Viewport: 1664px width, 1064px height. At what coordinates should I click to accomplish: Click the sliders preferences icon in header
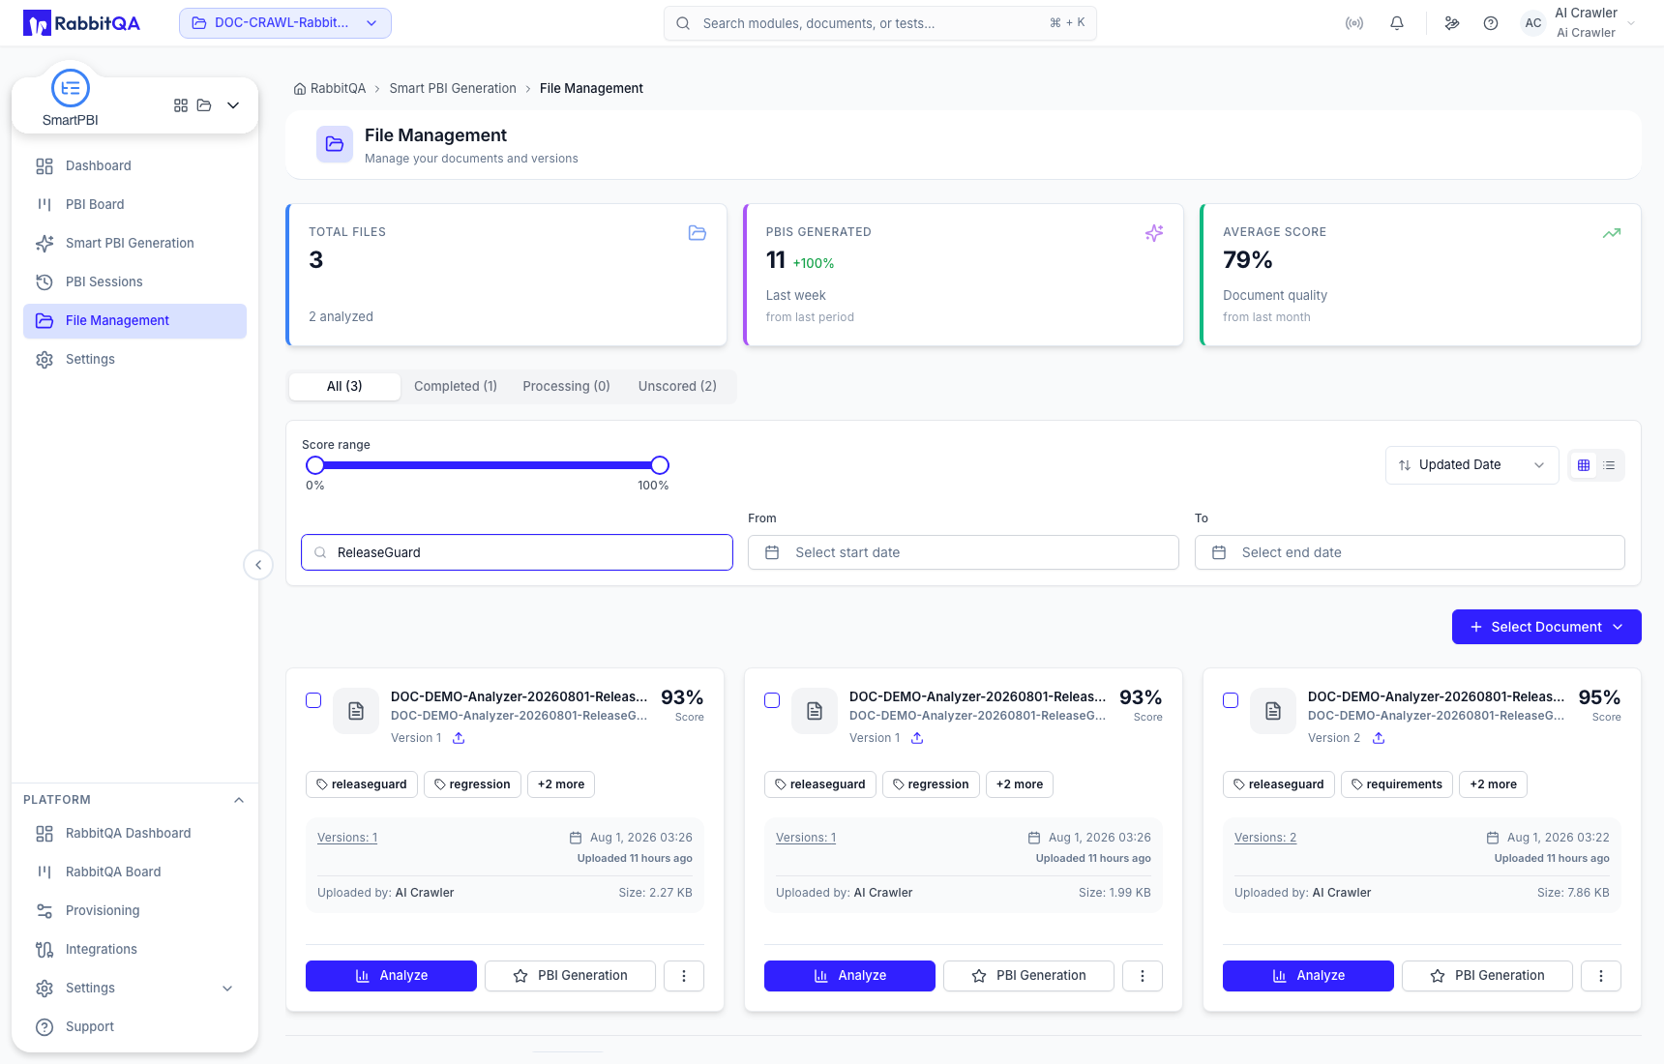[1452, 23]
